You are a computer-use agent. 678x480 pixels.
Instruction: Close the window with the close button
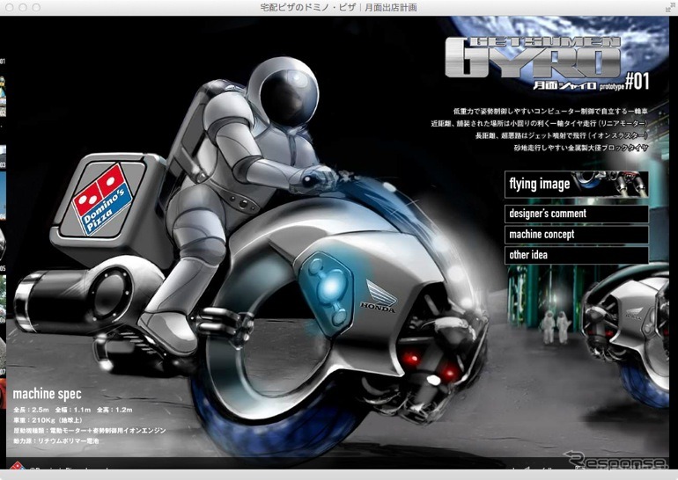pyautogui.click(x=10, y=7)
